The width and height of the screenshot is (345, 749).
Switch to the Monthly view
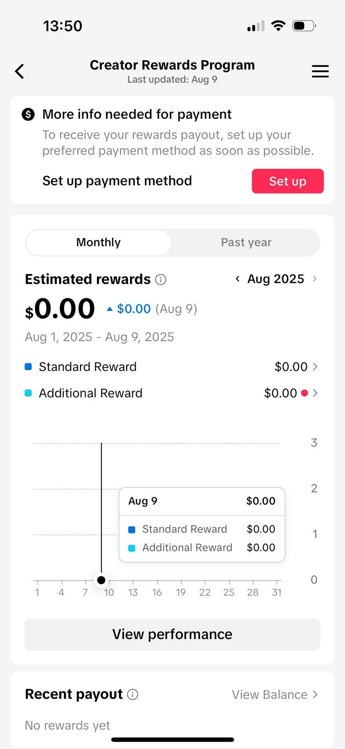point(99,242)
